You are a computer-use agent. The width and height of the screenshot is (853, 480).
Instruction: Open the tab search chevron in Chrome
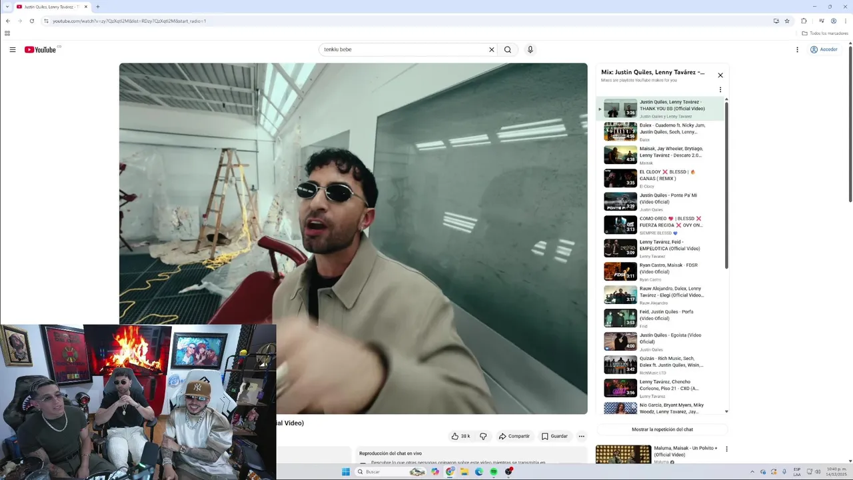pos(7,7)
